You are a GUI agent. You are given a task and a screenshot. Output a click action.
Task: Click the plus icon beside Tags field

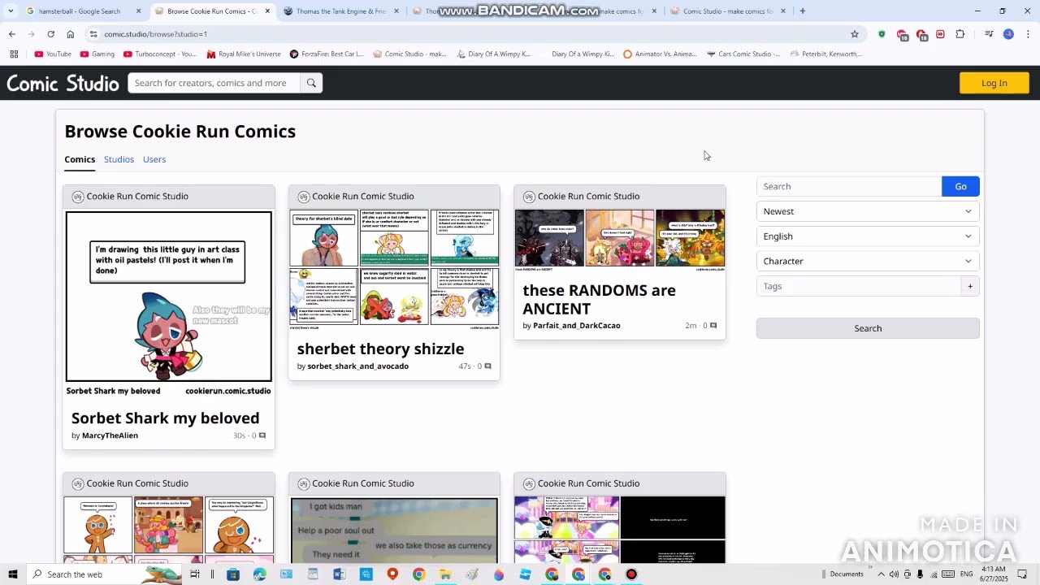(970, 286)
